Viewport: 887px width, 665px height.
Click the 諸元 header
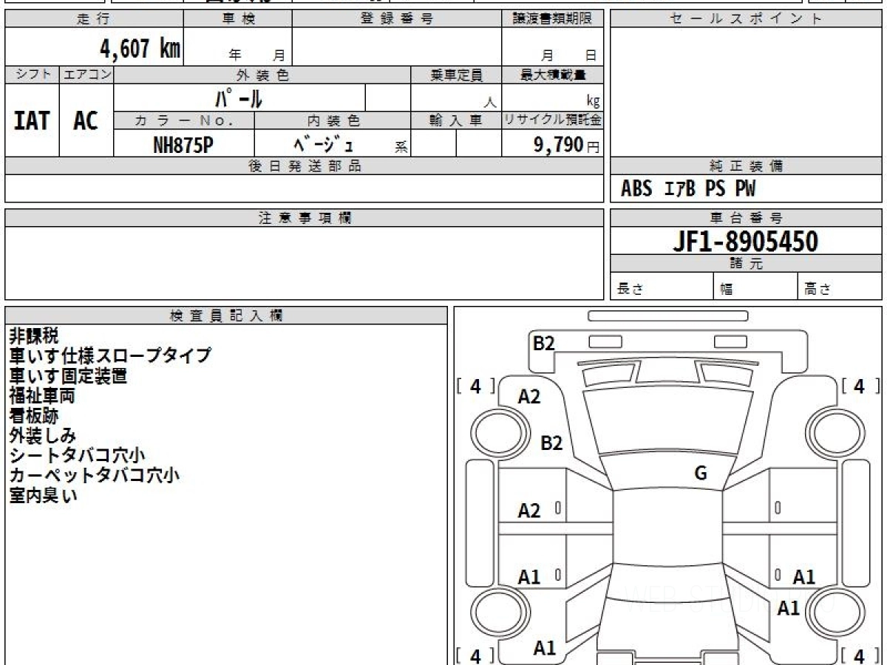point(746,264)
